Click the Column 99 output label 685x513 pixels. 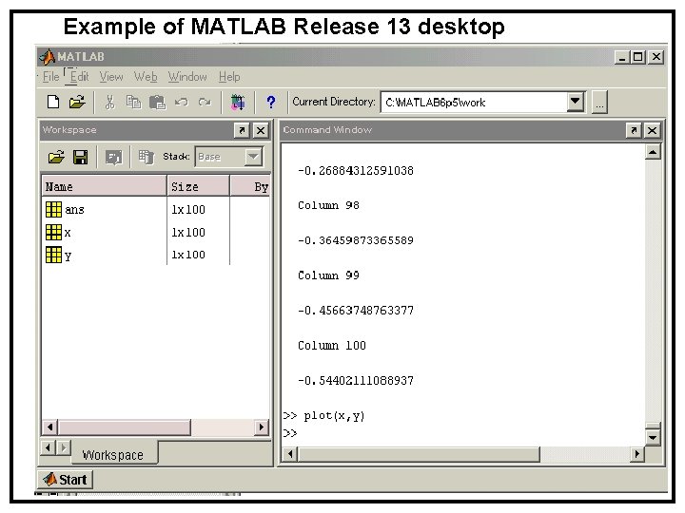coord(328,275)
